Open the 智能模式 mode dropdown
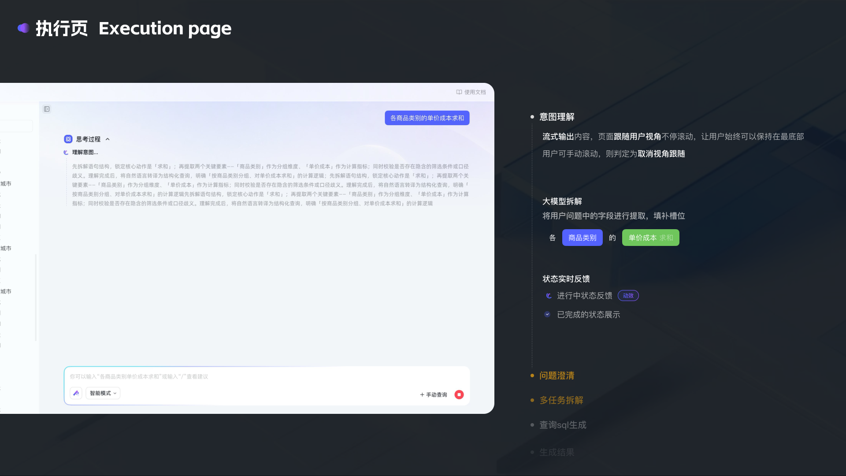 pyautogui.click(x=103, y=393)
